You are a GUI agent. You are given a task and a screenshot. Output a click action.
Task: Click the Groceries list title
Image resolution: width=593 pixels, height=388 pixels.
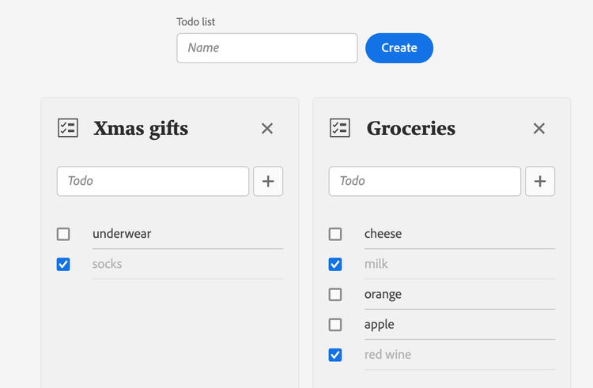click(x=411, y=128)
